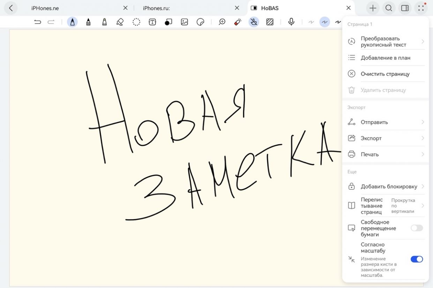Open Перелистывание страниц setting
Viewport: 433px width, 288px height.
[x=386, y=206]
